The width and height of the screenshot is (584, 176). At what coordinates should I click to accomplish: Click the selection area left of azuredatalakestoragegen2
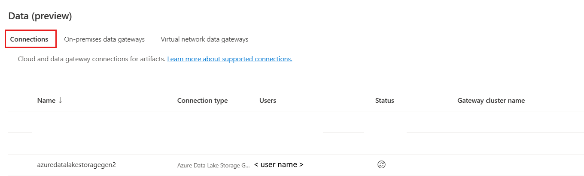click(x=21, y=165)
